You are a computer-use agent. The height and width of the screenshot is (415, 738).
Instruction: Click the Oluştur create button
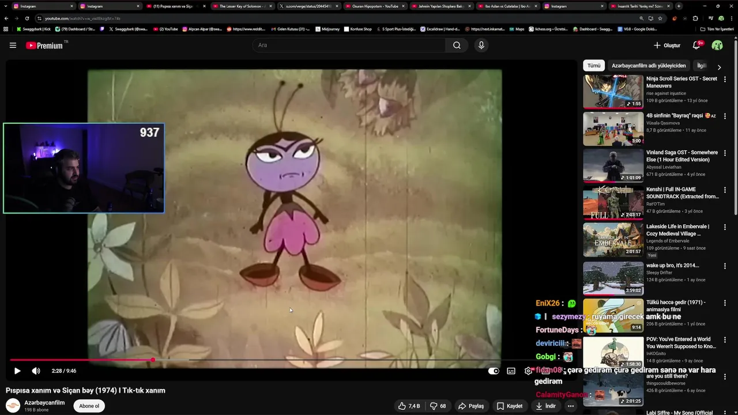click(667, 45)
